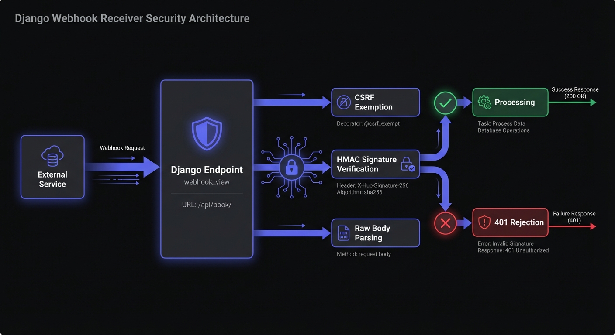Viewport: 615px width, 335px height.
Task: Click the lock-with-checkmark icon in HMAC box
Action: click(408, 164)
